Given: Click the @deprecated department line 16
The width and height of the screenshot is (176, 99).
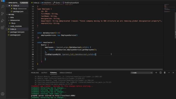Looking at the screenshot, I should [x=101, y=21].
